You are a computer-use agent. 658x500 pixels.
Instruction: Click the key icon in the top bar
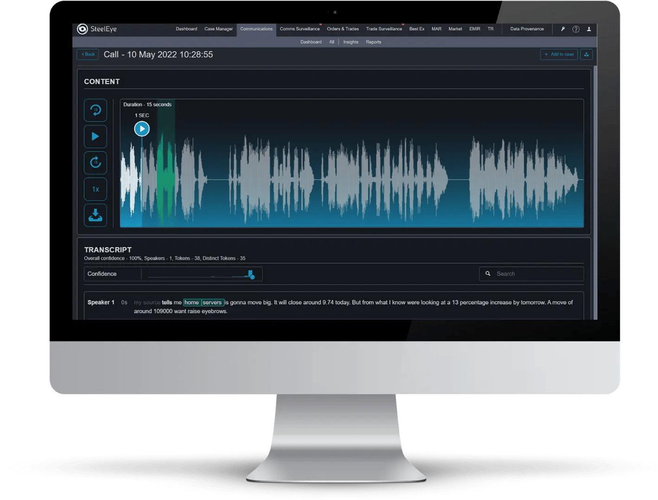point(563,29)
